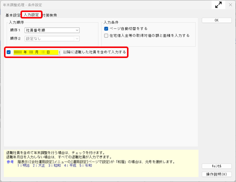Enable 住宅借入金等の取得対価の額と面積を入力する checkbox
The width and height of the screenshot is (236, 182).
106,35
